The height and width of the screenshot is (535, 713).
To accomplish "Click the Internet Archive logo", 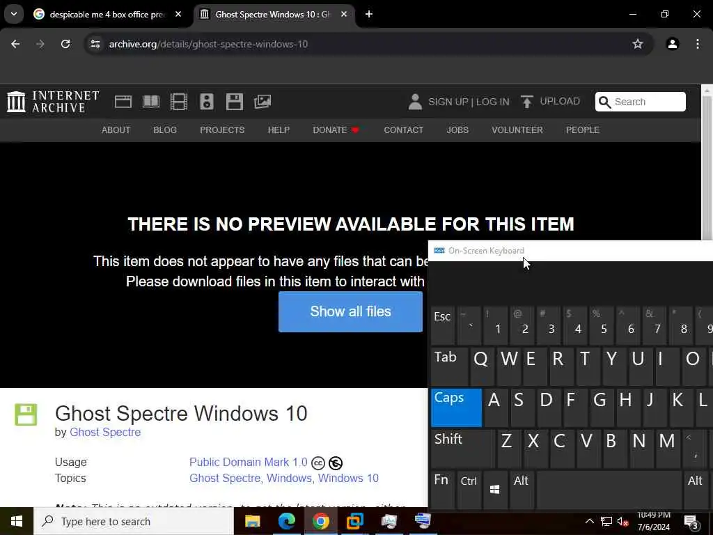I will pyautogui.click(x=53, y=102).
